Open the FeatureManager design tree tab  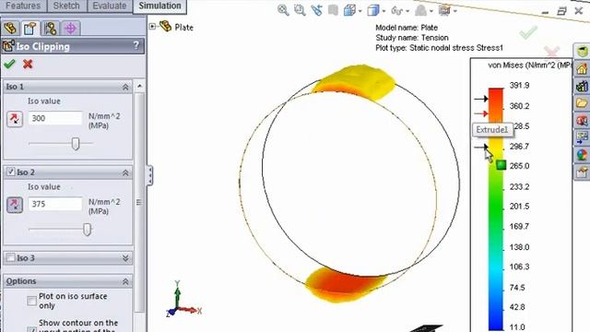pyautogui.click(x=10, y=29)
